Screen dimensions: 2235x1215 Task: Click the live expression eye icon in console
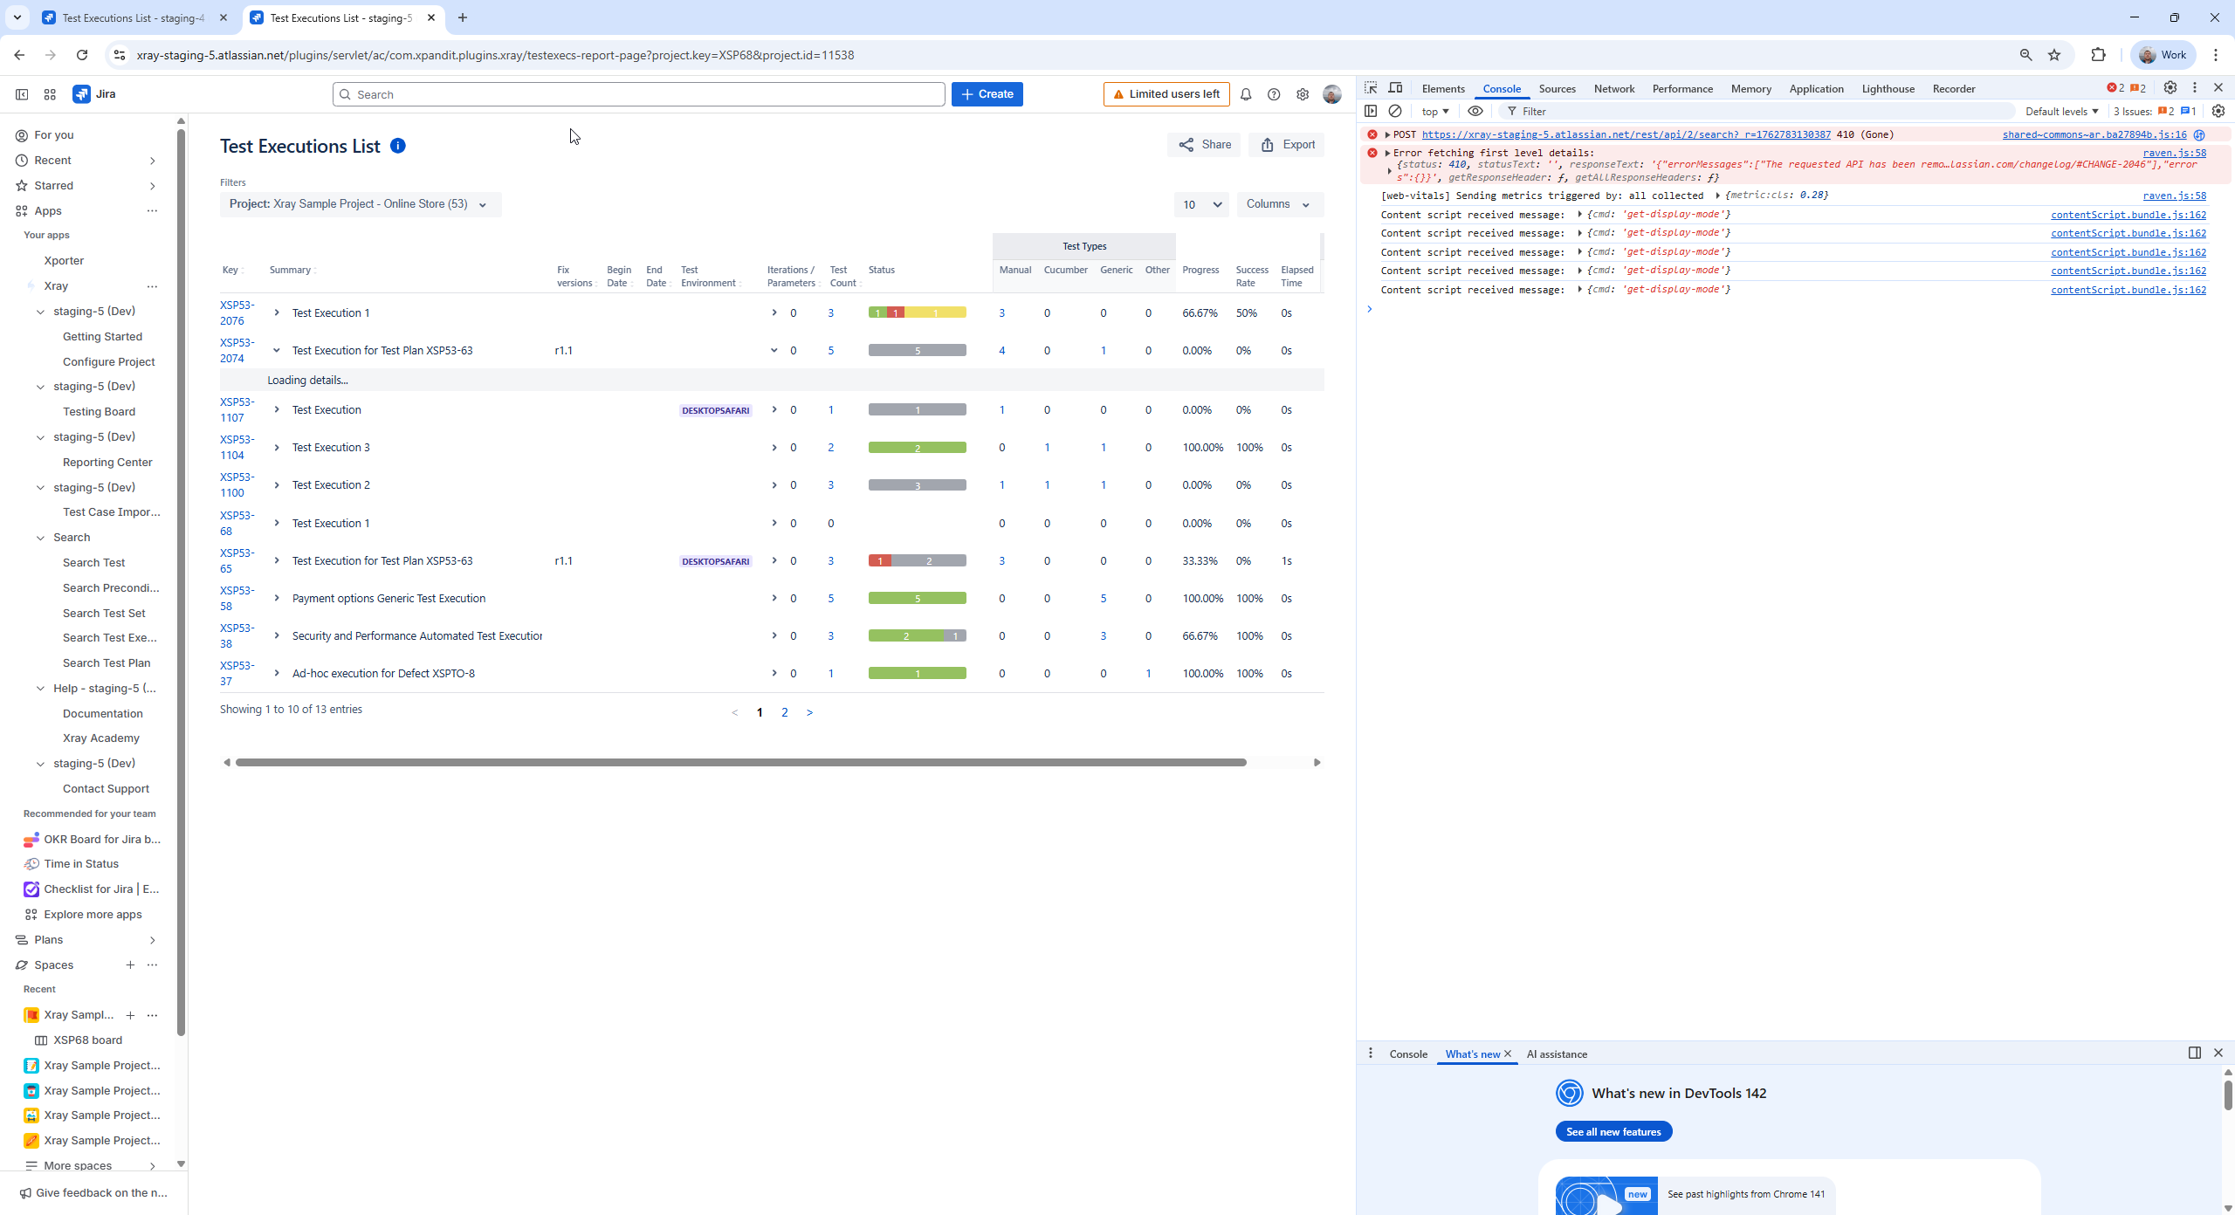click(1475, 111)
